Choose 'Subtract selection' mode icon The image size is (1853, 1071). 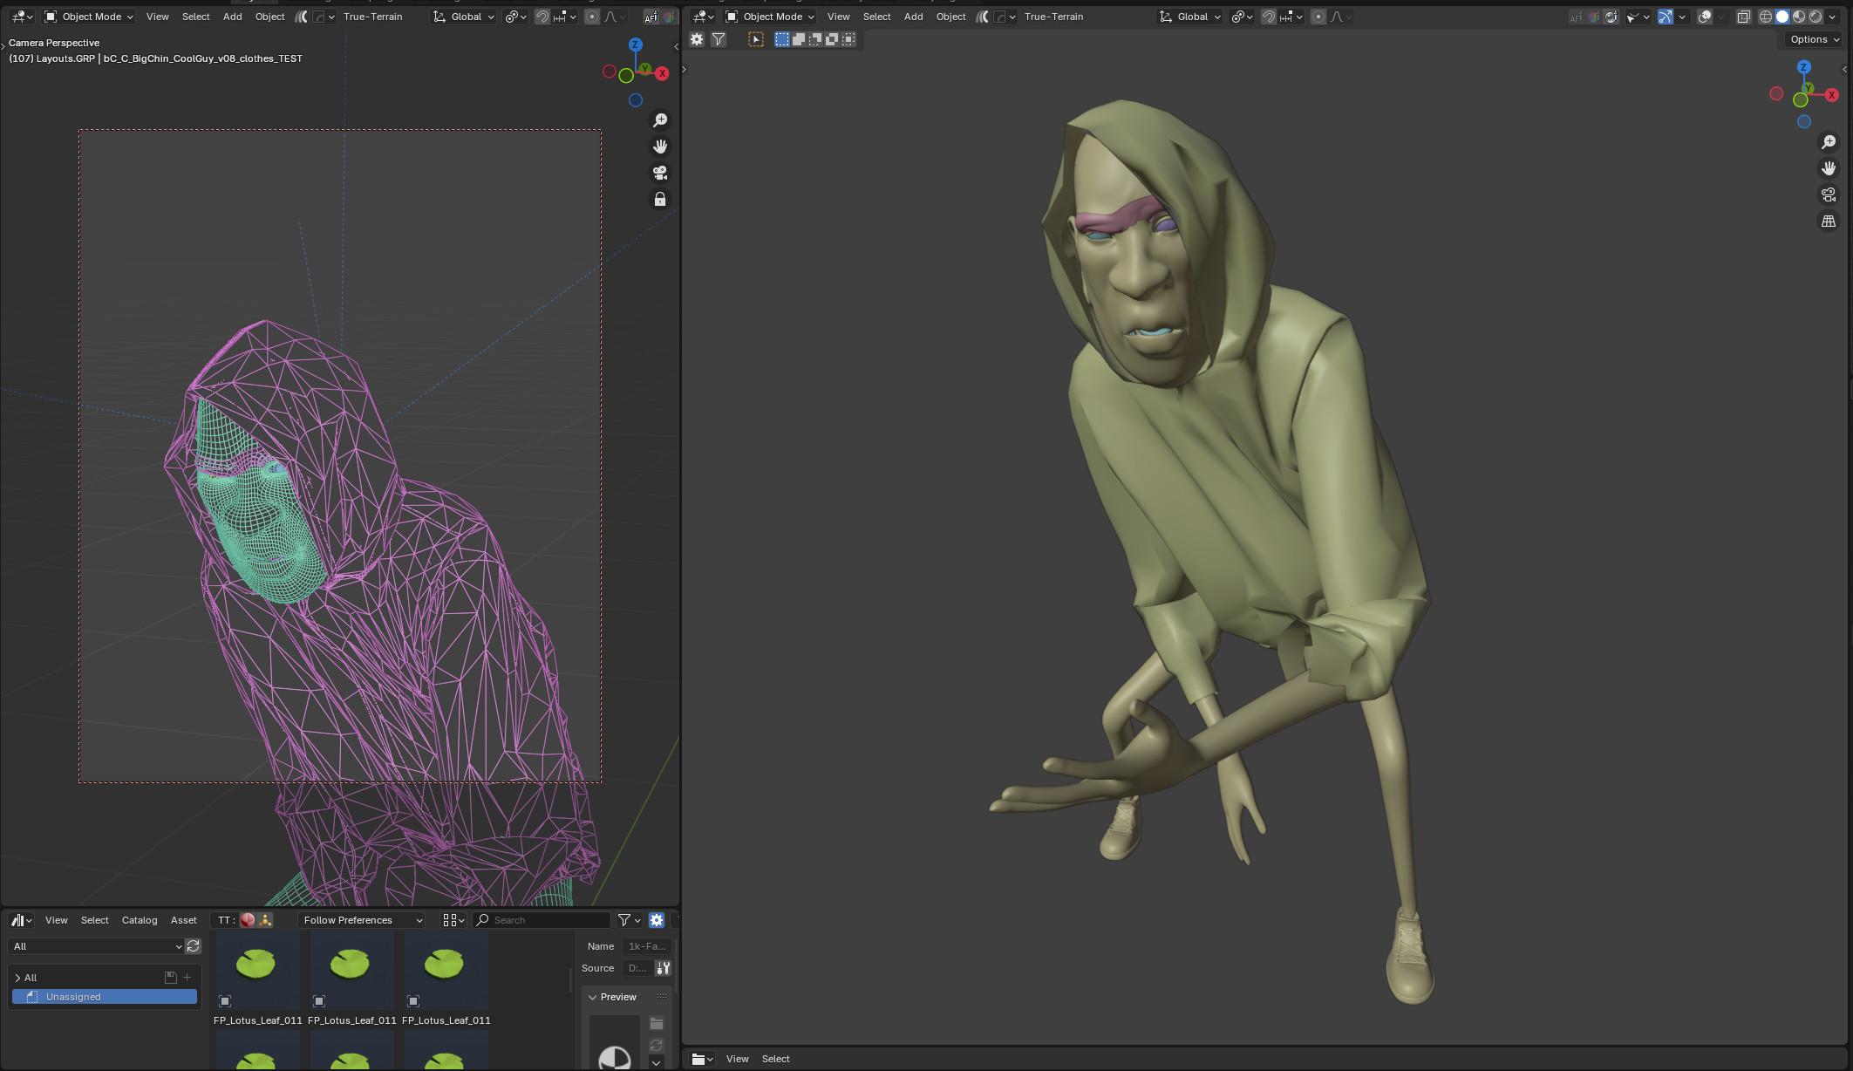click(814, 39)
